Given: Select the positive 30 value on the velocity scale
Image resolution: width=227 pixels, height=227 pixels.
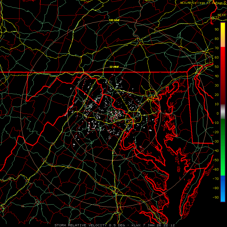Looking at the screenshot, I should [x=217, y=86].
